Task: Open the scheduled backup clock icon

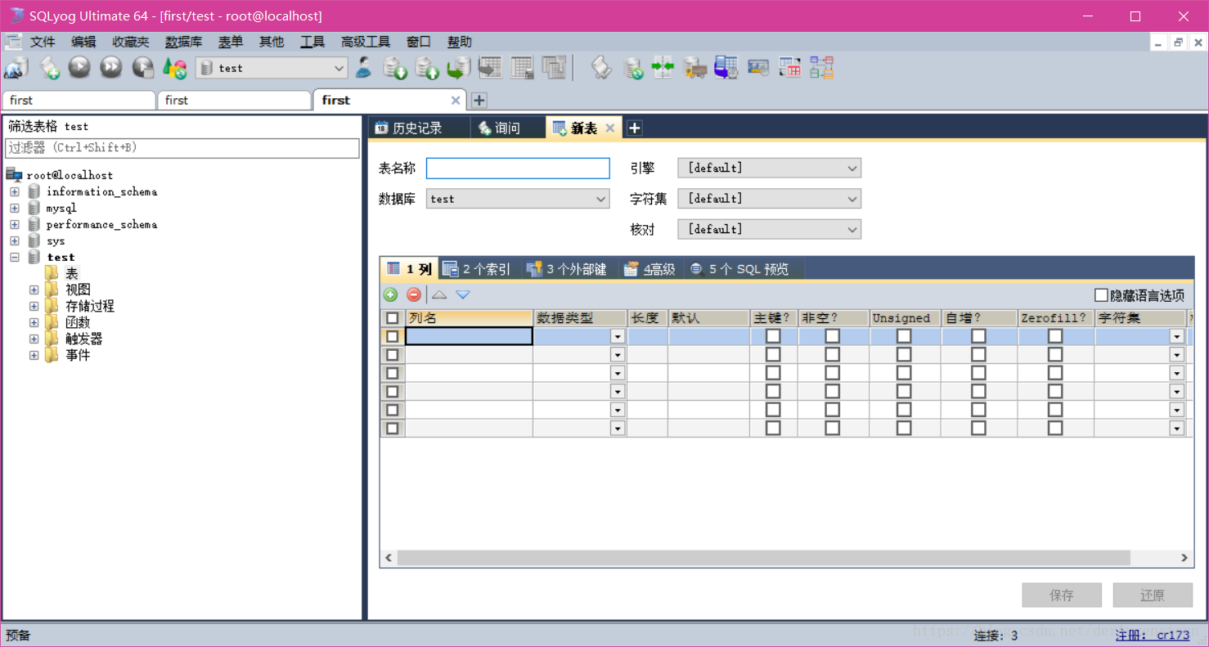Action: [x=726, y=68]
